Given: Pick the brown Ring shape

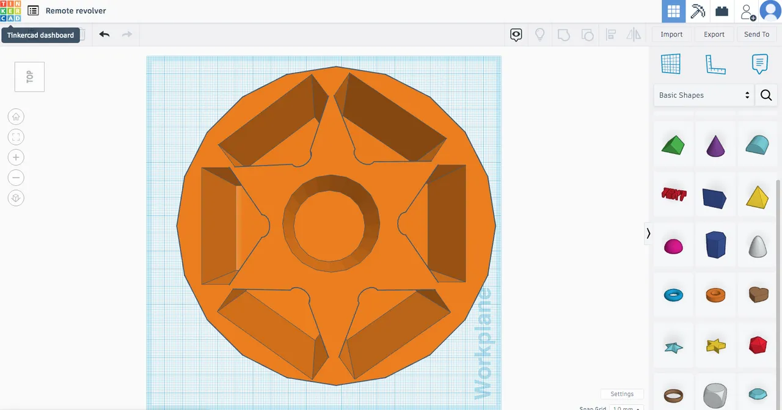Looking at the screenshot, I should click(x=673, y=395).
